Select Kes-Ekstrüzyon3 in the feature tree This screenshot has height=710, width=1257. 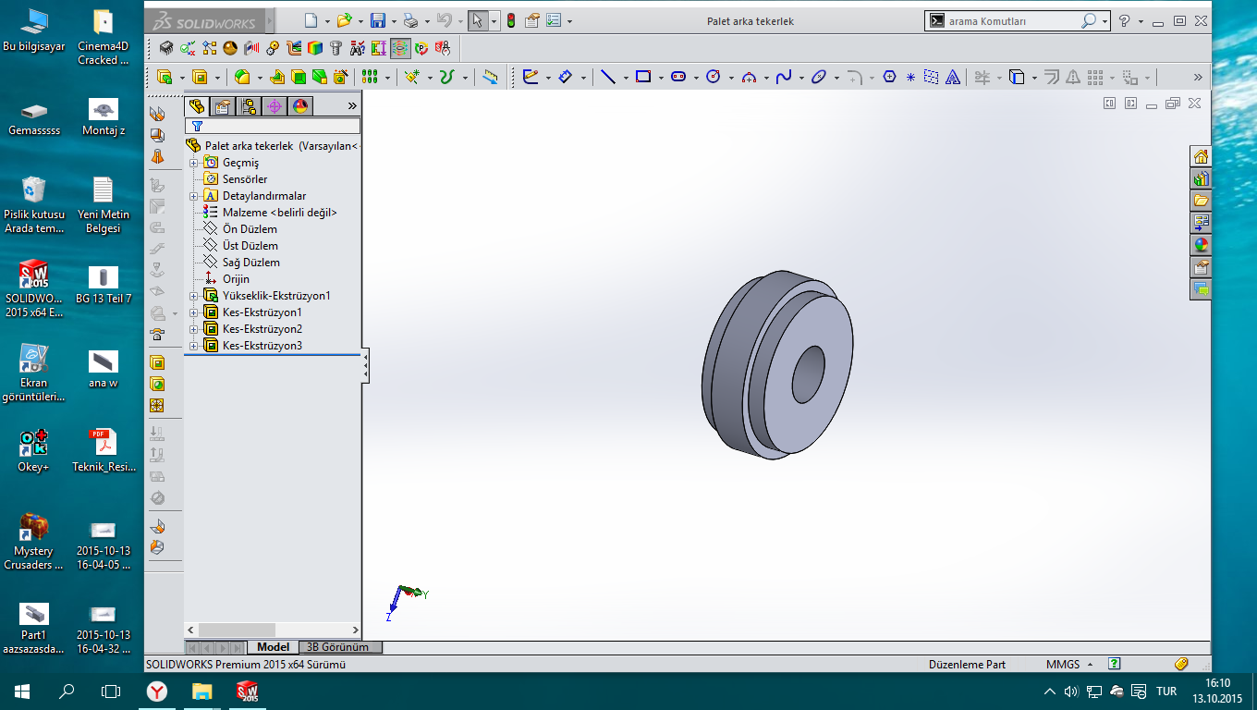[262, 346]
